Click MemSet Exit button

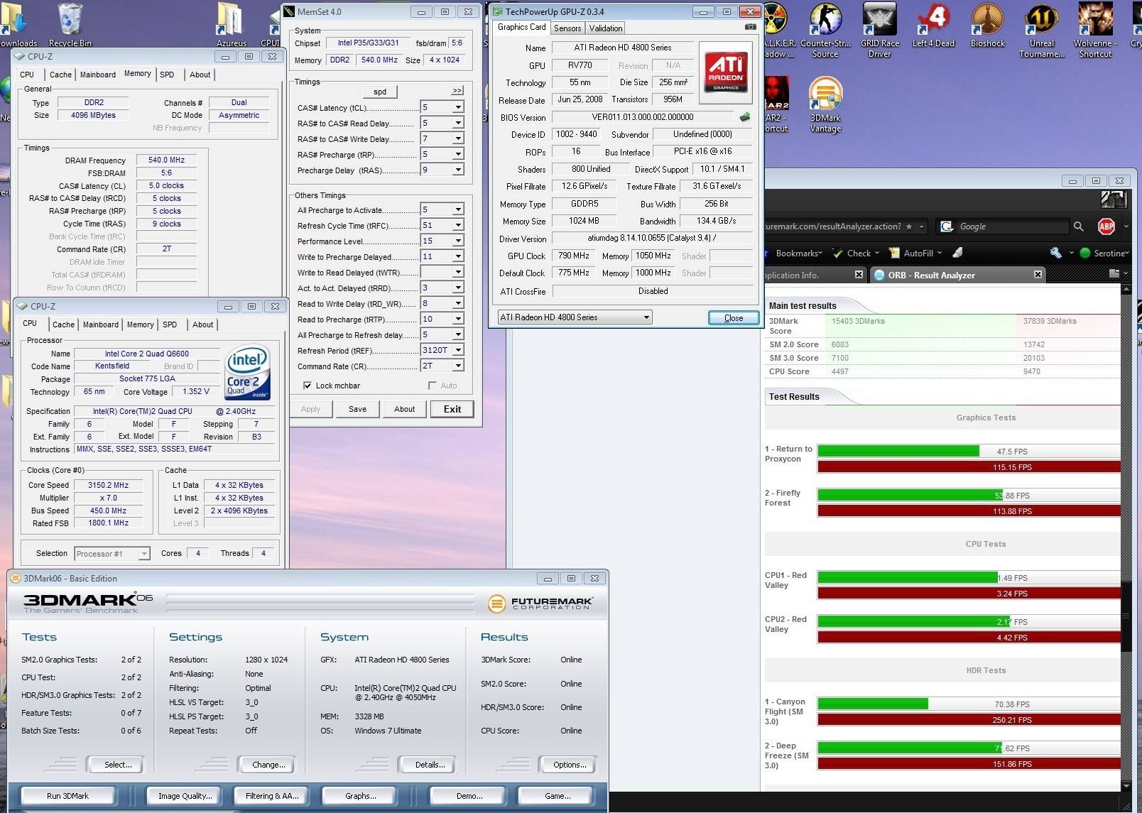pyautogui.click(x=452, y=409)
